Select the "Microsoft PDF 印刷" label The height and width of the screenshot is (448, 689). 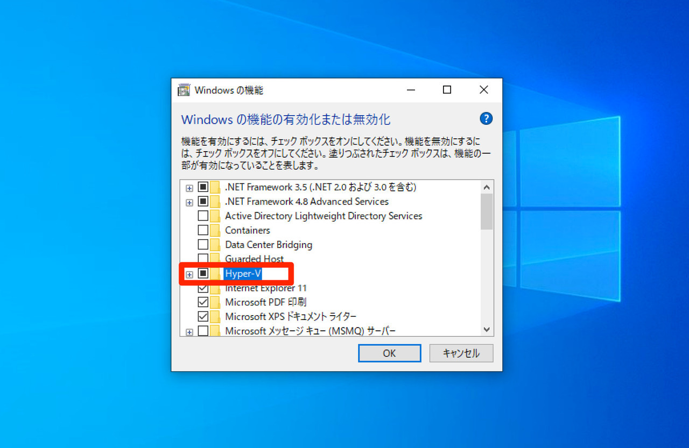coord(266,302)
